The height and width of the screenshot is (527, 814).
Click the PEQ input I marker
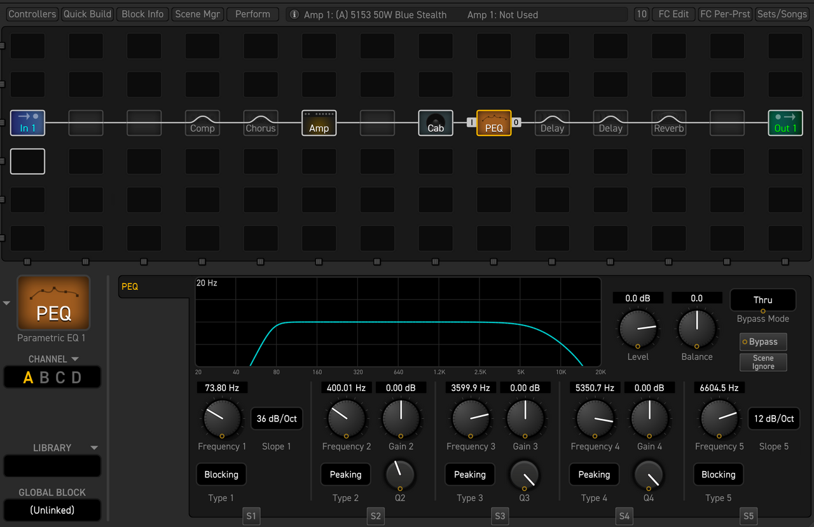pos(471,122)
